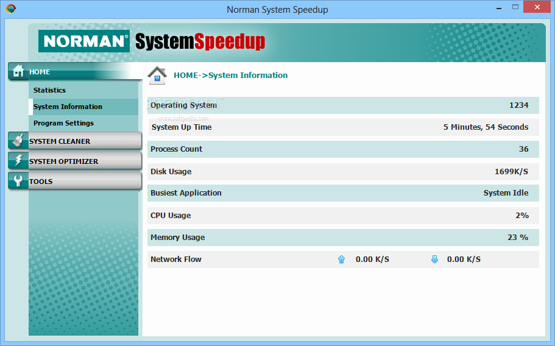Click the HOME->System Information breadcrumb
The image size is (555, 346).
[230, 76]
